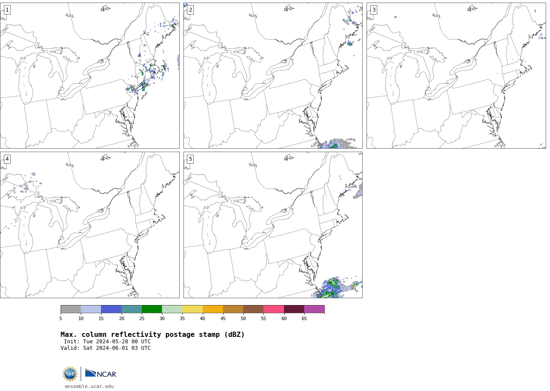550x391 pixels.
Task: Click the colorbar tick label 65
Action: click(x=304, y=318)
